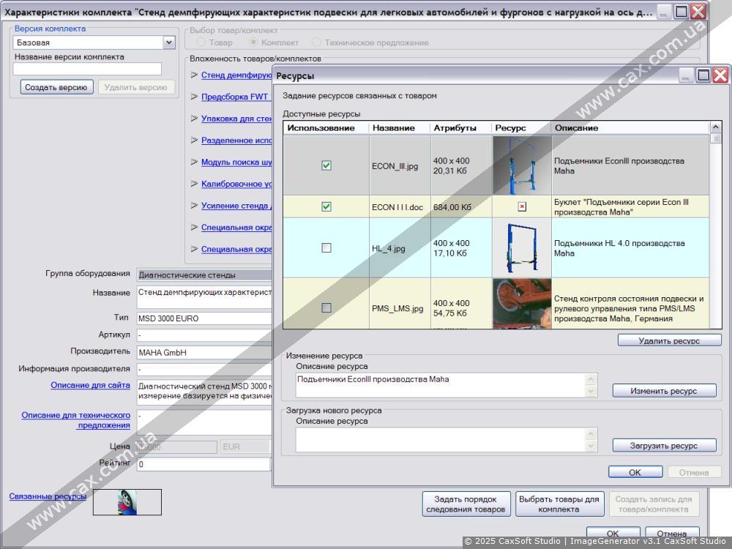Expand the arrow next to Предсборка FWT
The image size is (732, 549).
(194, 96)
